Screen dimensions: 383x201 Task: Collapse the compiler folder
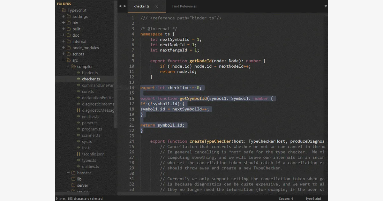pyautogui.click(x=68, y=66)
